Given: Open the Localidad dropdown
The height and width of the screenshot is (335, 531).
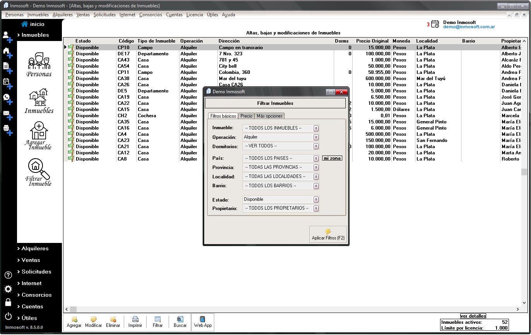Looking at the screenshot, I should pyautogui.click(x=281, y=176).
